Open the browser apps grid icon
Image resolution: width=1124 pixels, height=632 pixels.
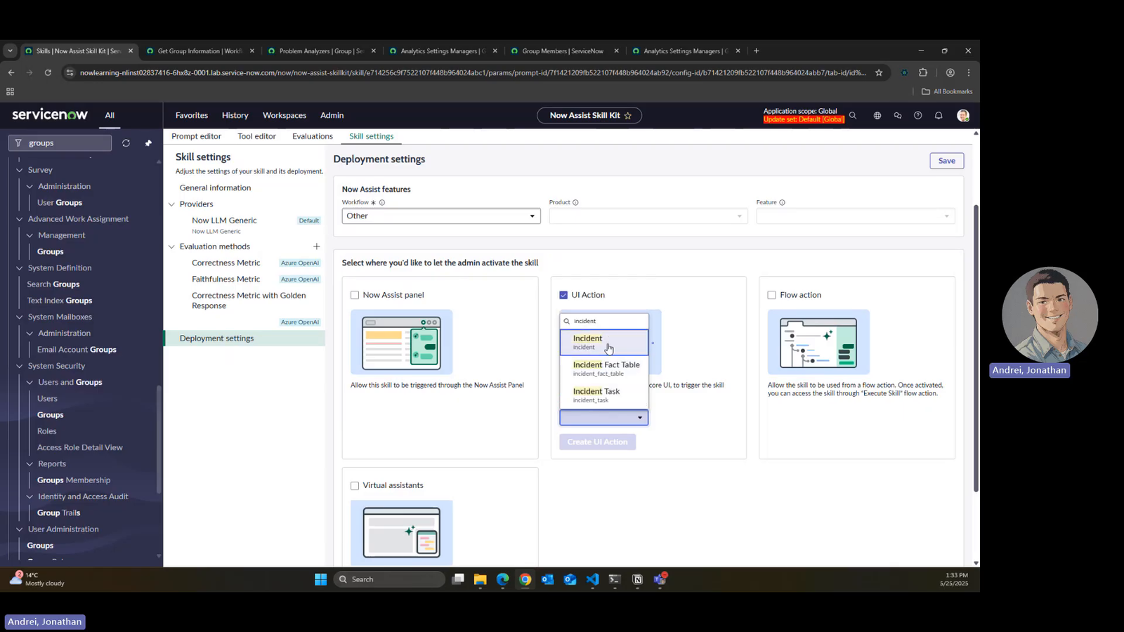point(10,91)
